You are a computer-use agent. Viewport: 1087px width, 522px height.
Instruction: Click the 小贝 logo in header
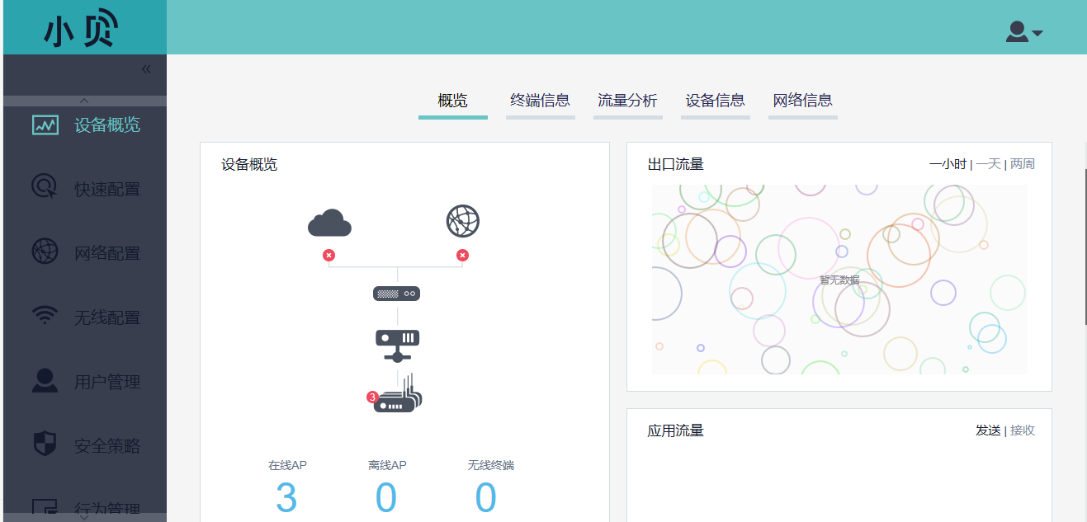click(x=81, y=29)
